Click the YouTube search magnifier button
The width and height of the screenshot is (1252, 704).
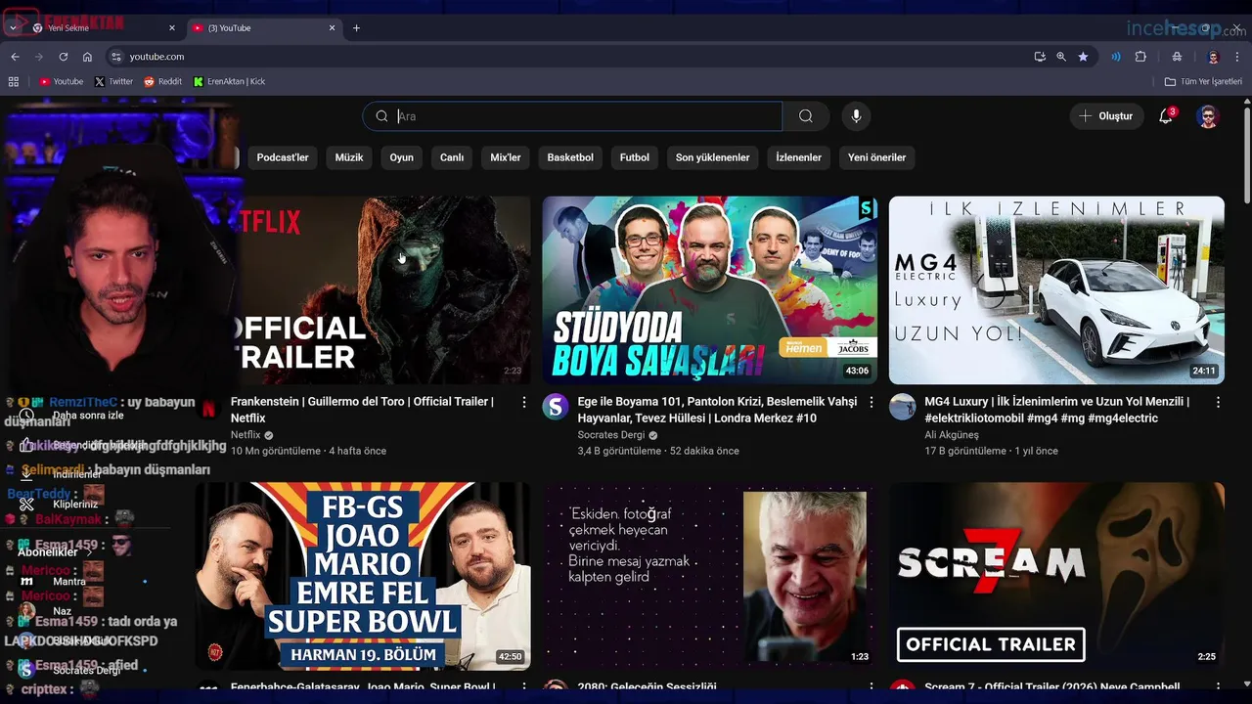click(805, 116)
